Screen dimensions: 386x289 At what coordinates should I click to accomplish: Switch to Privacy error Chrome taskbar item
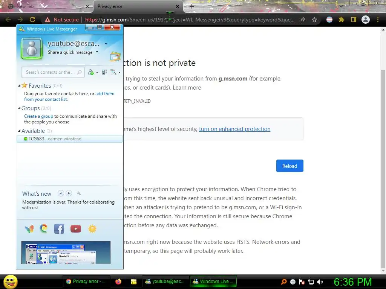(86, 281)
